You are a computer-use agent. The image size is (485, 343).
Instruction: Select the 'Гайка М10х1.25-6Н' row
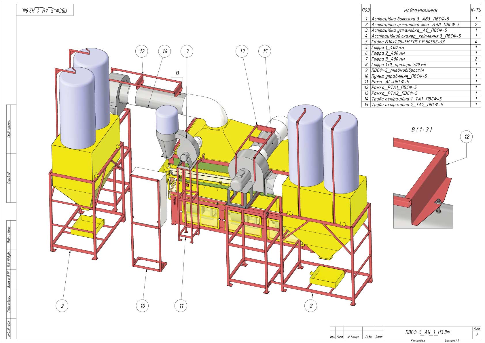pos(421,42)
